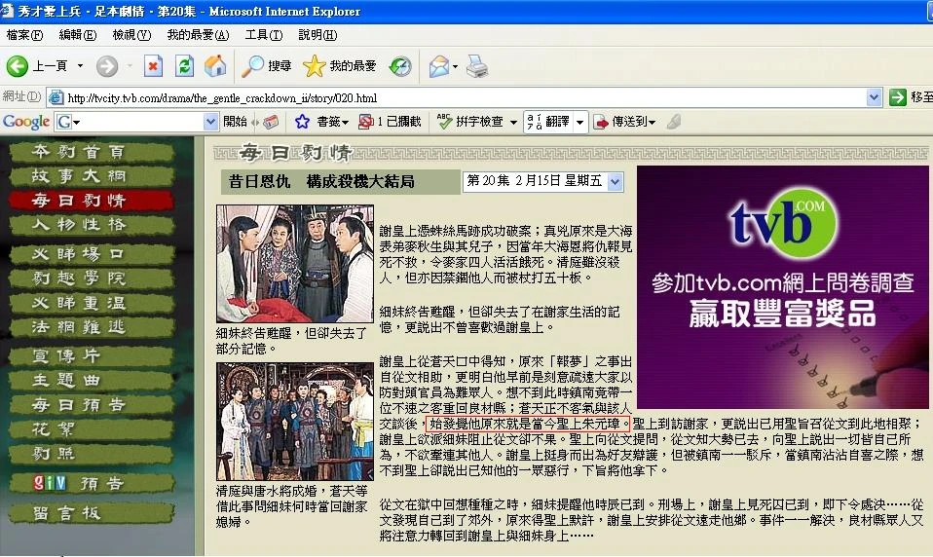Viewport: 933px width, 557px height.
Task: Click into the Google toolbar search box
Action: [137, 122]
